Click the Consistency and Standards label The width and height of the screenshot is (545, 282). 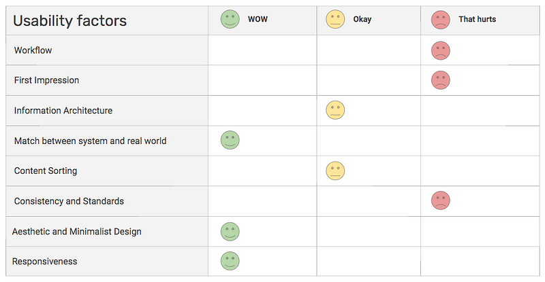click(69, 201)
